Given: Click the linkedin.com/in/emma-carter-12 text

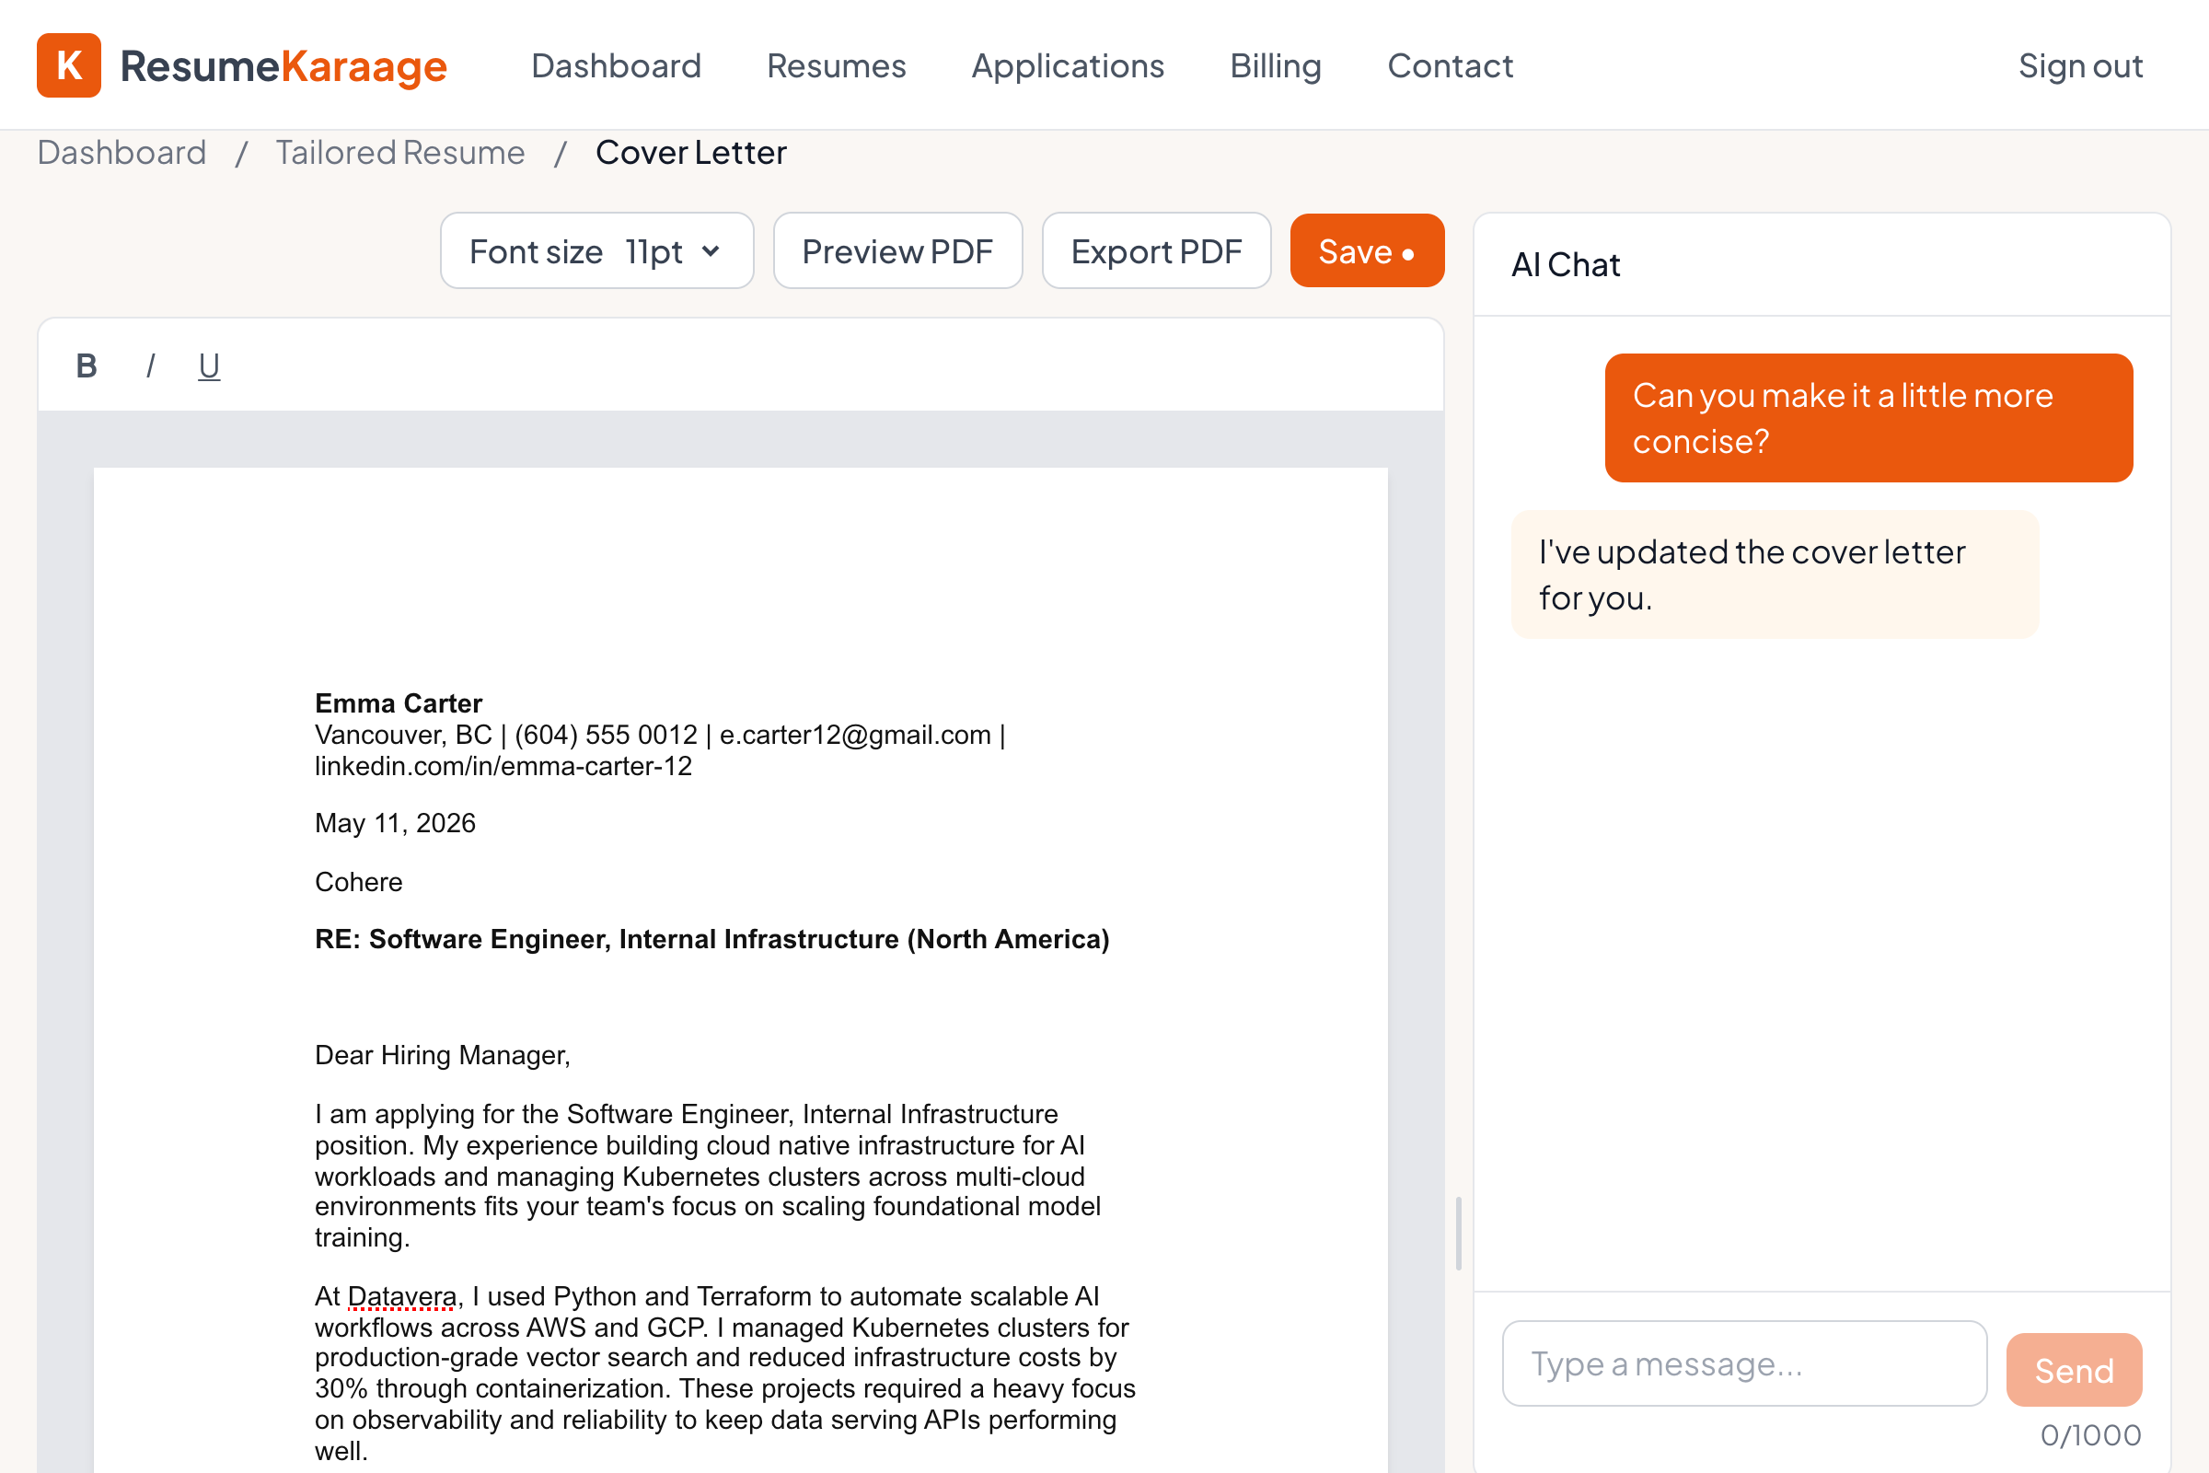Looking at the screenshot, I should 503,767.
